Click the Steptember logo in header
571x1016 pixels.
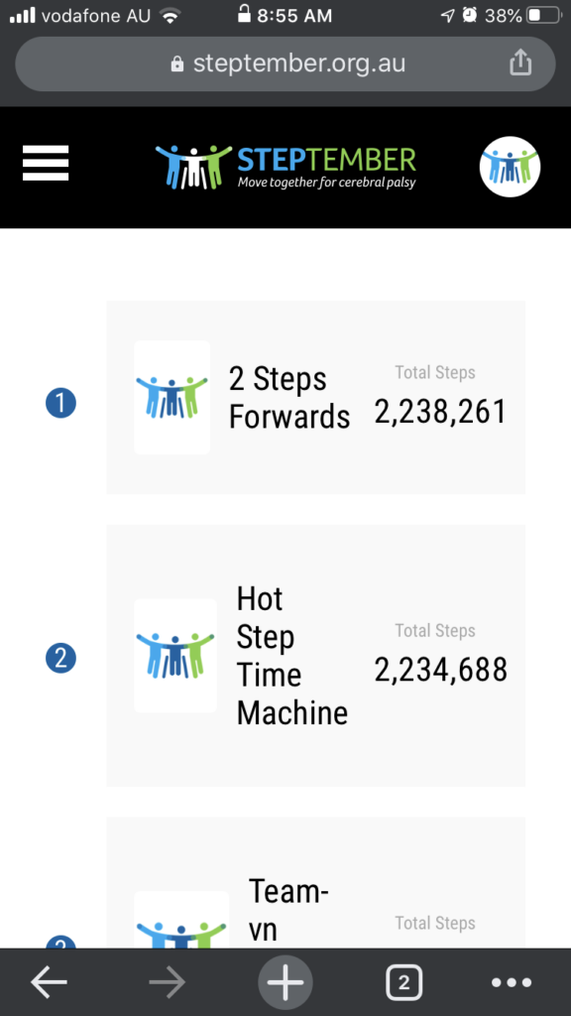click(285, 167)
